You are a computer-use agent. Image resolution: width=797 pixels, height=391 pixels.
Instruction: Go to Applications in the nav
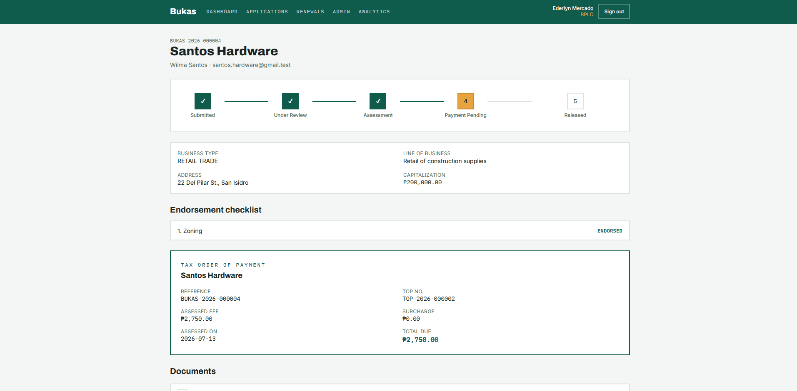tap(267, 12)
